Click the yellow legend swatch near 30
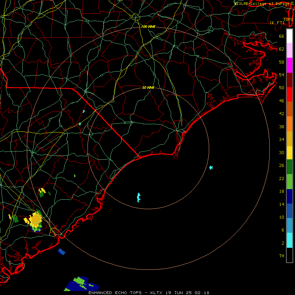Image resolution: width=295 pixels, height=295 pixels. click(x=289, y=153)
